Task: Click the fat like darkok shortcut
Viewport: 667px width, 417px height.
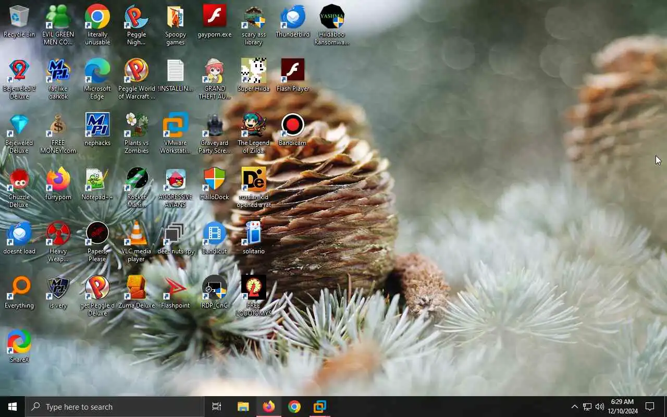Action: pos(58,80)
